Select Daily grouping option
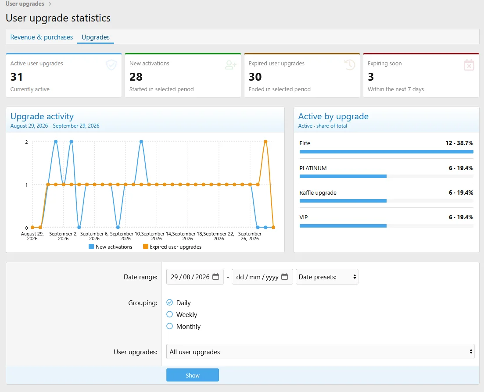Viewport: 484px width, 392px height. coord(169,302)
